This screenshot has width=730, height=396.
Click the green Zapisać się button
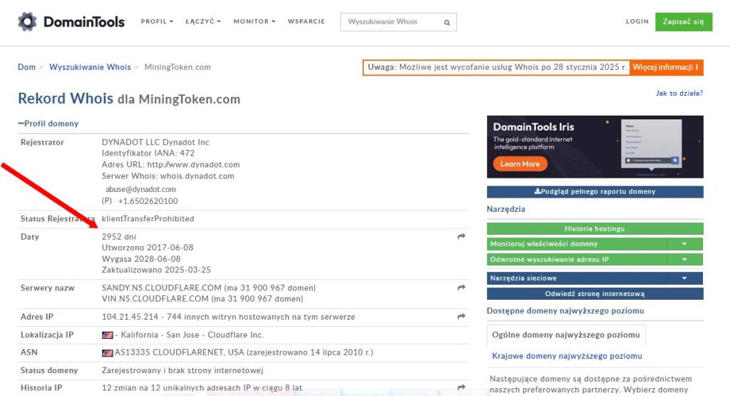point(684,22)
